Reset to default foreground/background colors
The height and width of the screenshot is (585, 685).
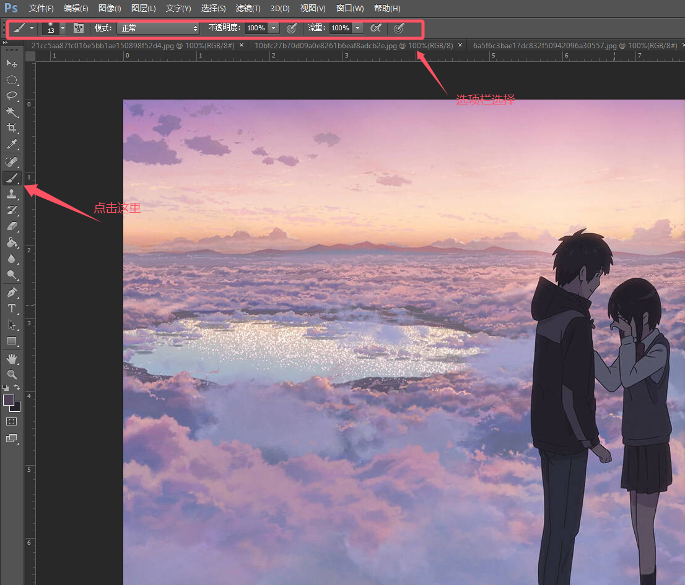click(5, 387)
